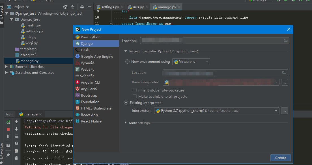Print the Run console output
This screenshot has height=165, width=312.
point(16,151)
